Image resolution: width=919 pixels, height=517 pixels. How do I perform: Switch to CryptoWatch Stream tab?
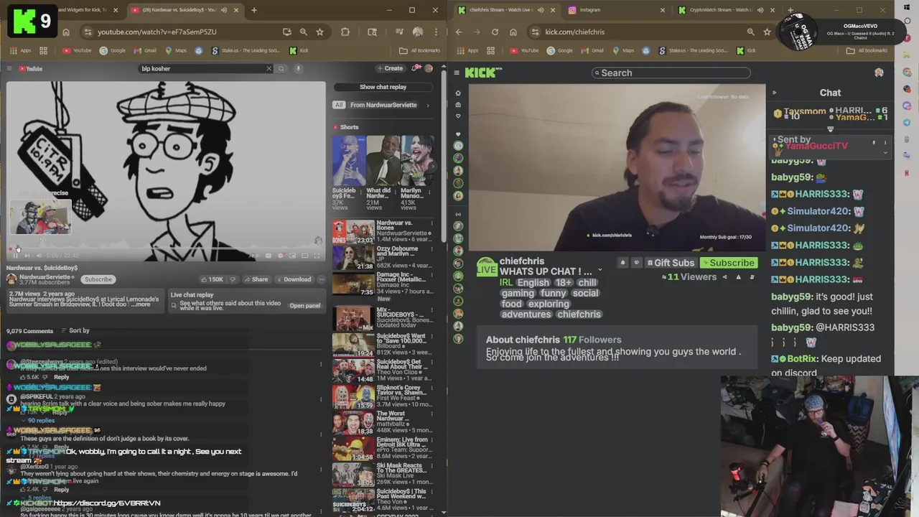(x=724, y=10)
